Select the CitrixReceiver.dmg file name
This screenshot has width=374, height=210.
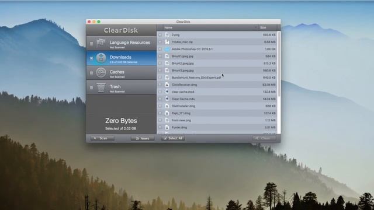tap(185, 85)
